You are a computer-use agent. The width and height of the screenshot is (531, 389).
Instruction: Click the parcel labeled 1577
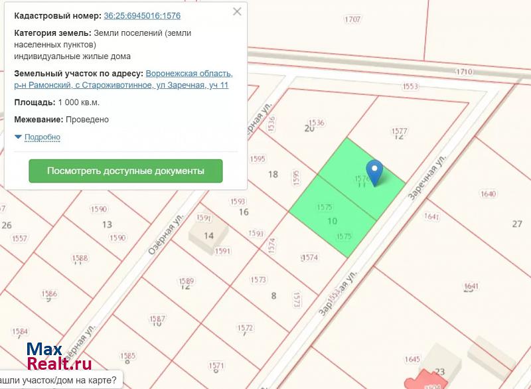tap(399, 131)
